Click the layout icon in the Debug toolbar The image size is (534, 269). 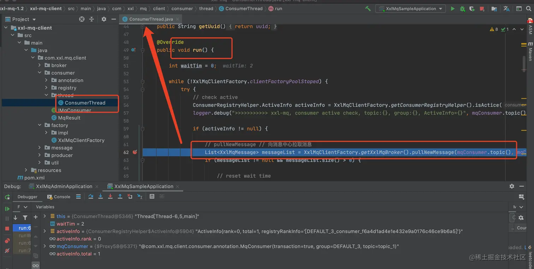pyautogui.click(x=521, y=197)
